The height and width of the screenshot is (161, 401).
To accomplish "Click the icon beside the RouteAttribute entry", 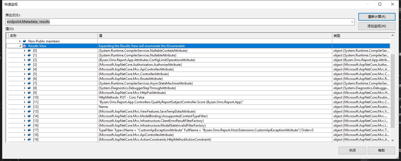I will click(x=29, y=78).
